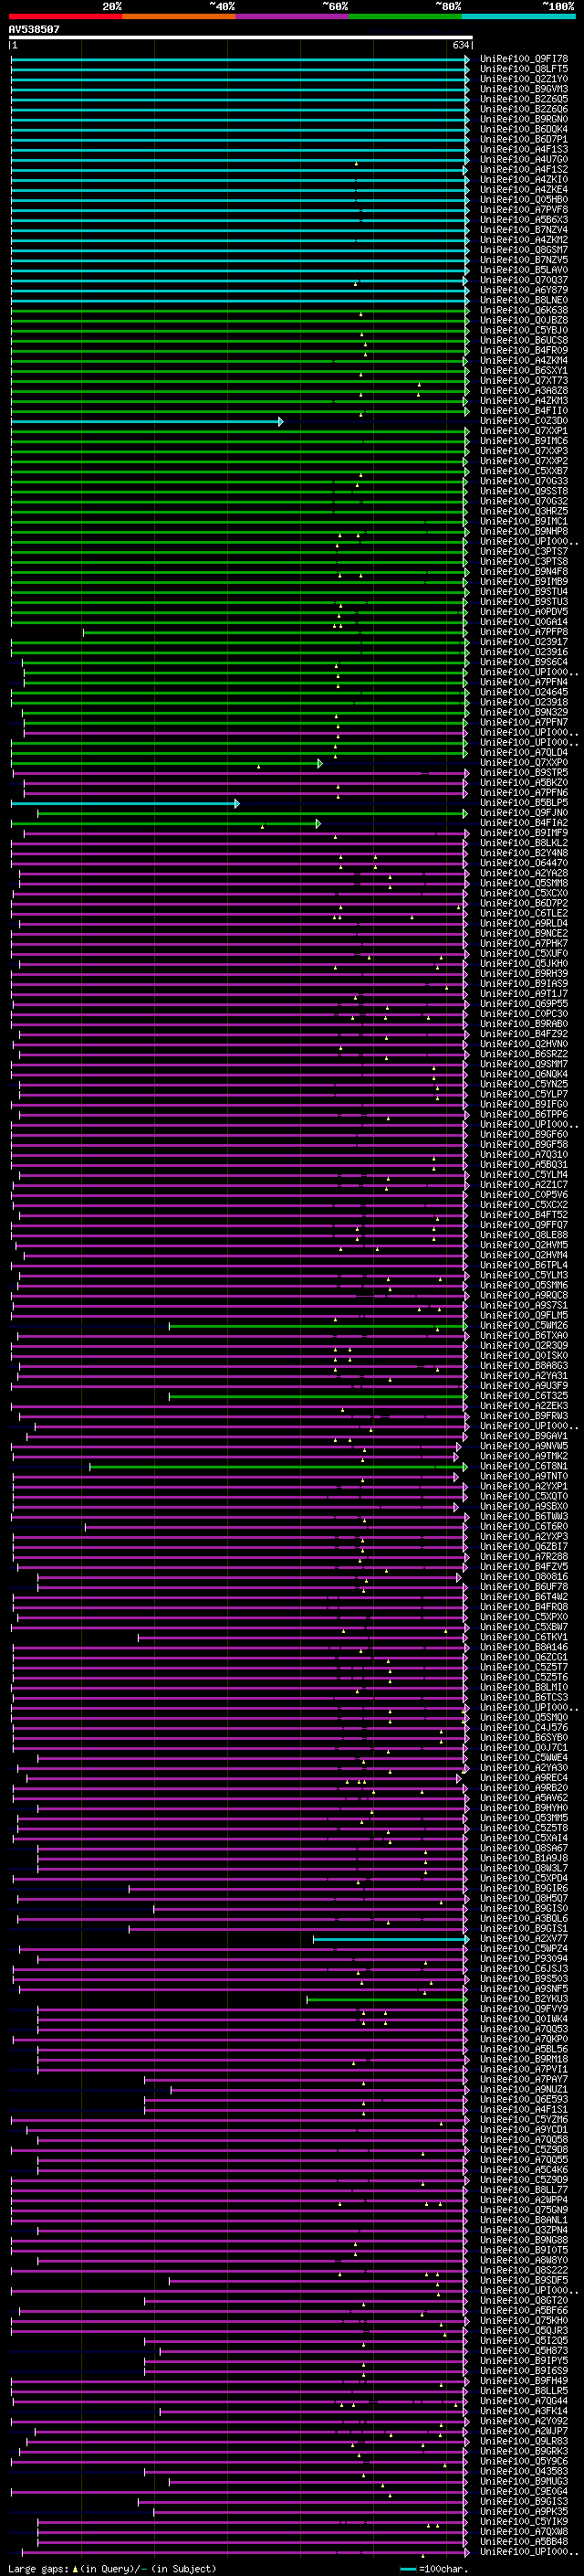Select the UniRef100_C3PTS7 label
This screenshot has width=584, height=2576.
tap(524, 551)
